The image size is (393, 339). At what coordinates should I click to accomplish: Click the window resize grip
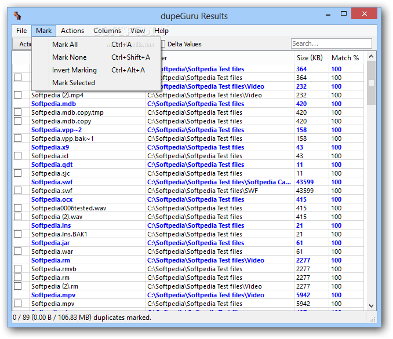tap(373, 319)
